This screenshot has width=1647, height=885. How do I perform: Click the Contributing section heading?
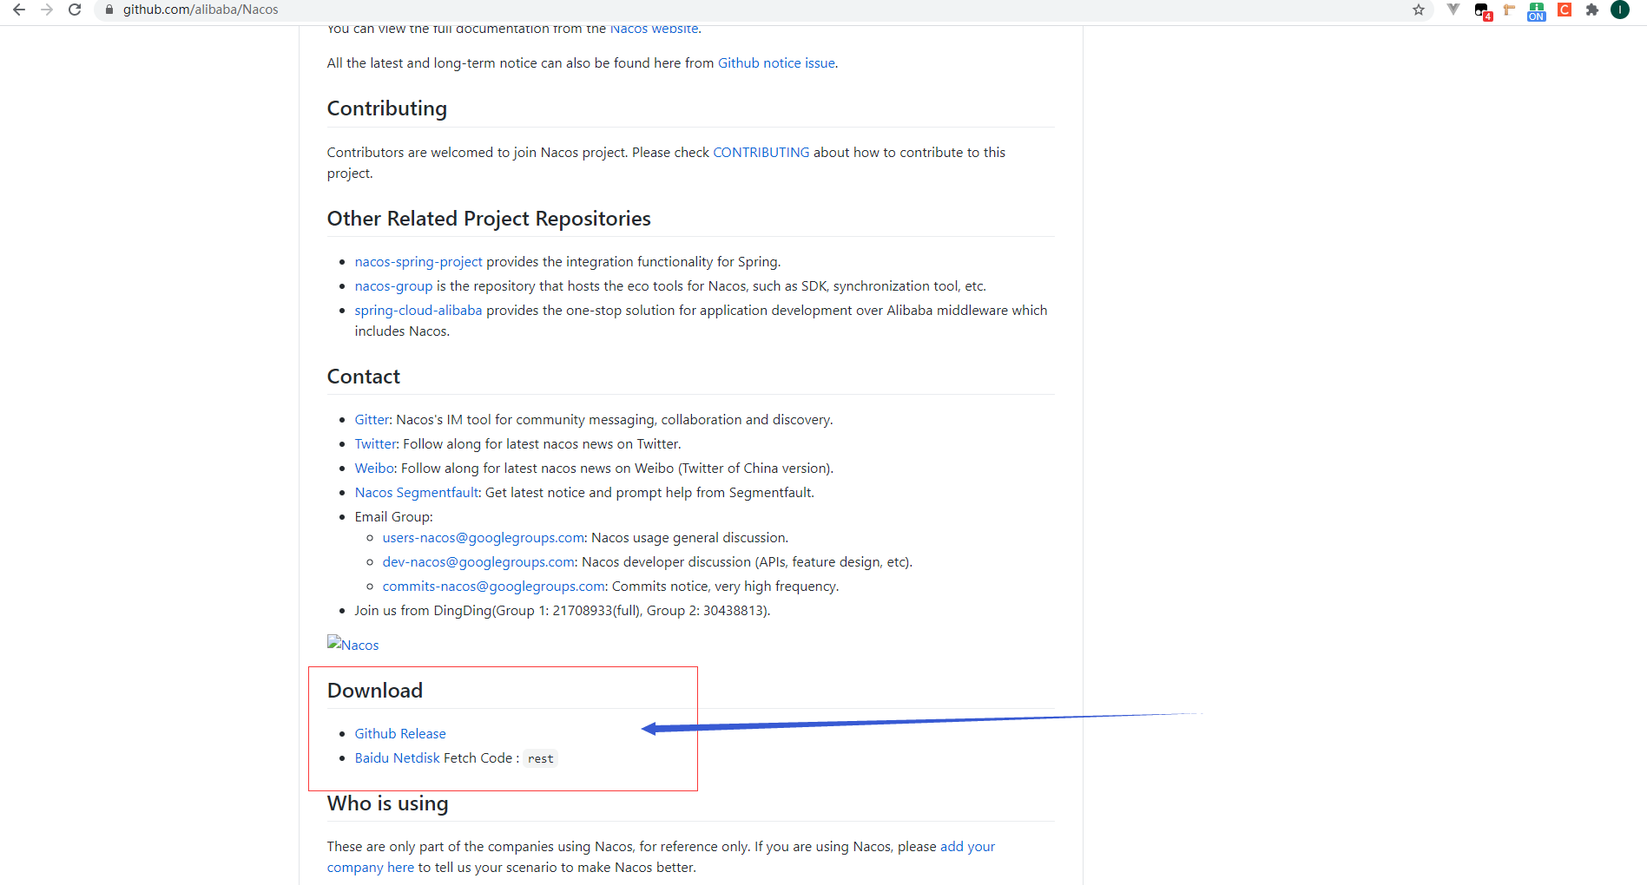point(387,108)
